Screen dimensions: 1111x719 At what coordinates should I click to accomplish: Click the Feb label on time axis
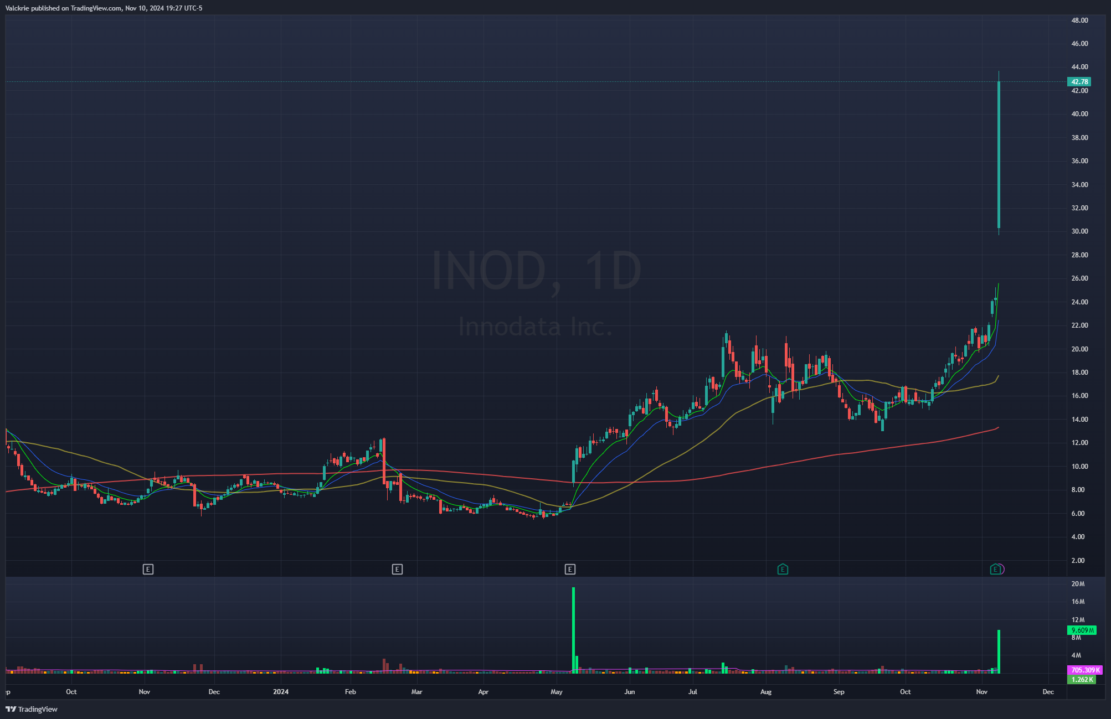(351, 692)
